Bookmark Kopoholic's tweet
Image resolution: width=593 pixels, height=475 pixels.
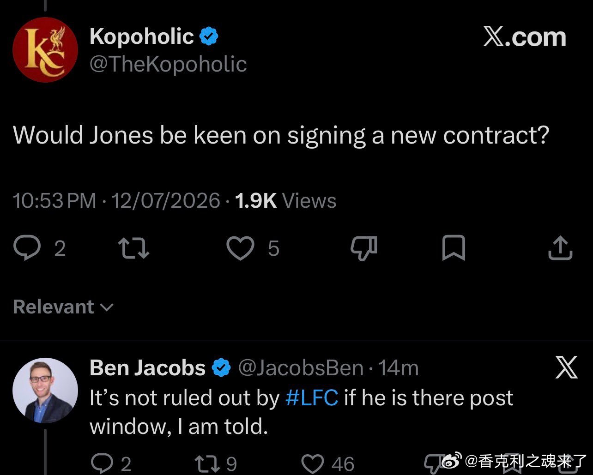(x=454, y=248)
